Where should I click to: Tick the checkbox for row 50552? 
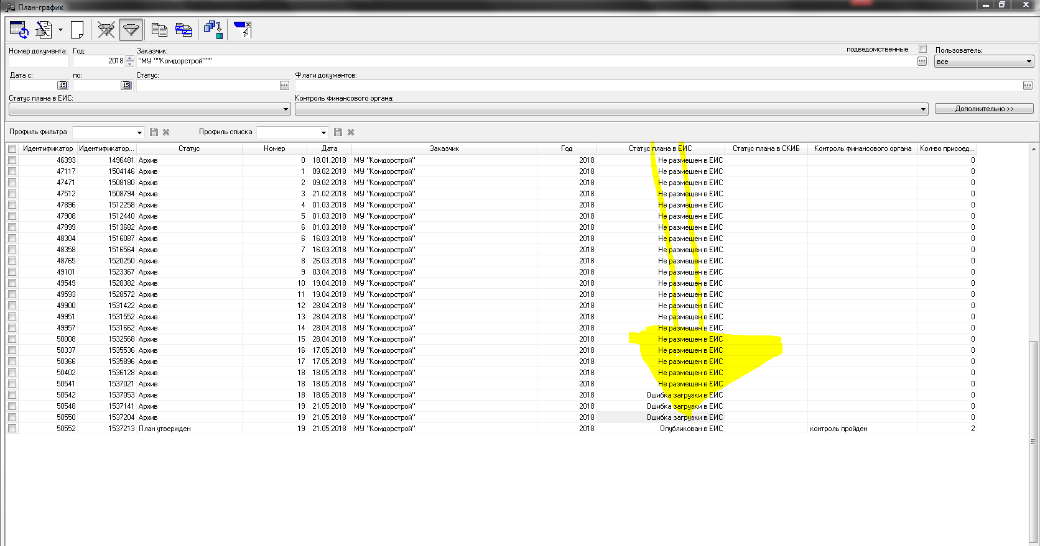click(12, 429)
